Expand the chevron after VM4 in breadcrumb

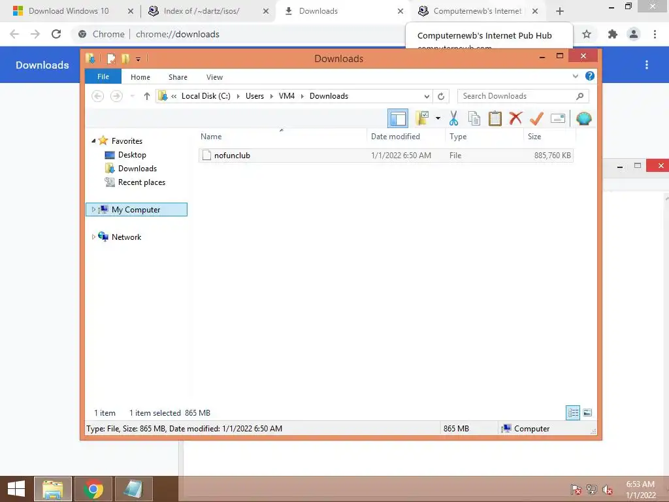click(x=302, y=96)
